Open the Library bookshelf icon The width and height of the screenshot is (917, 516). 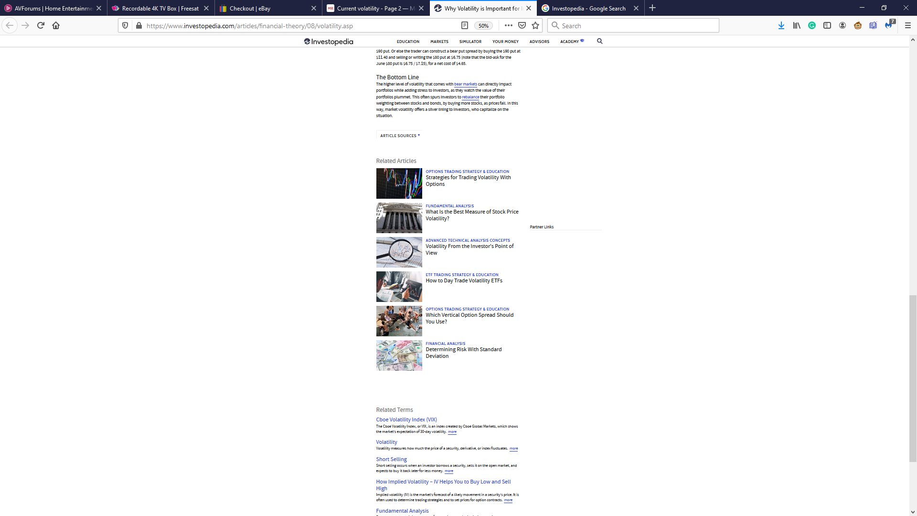[x=797, y=25]
